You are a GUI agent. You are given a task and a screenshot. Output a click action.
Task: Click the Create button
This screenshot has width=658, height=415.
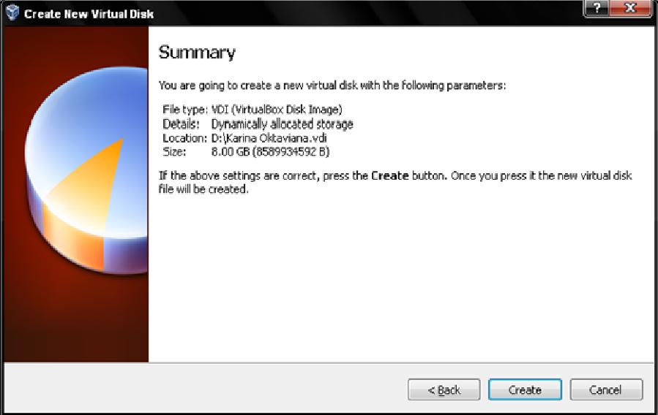[525, 390]
